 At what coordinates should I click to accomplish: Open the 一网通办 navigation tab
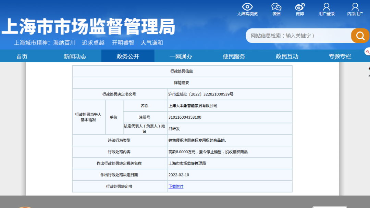point(181,56)
